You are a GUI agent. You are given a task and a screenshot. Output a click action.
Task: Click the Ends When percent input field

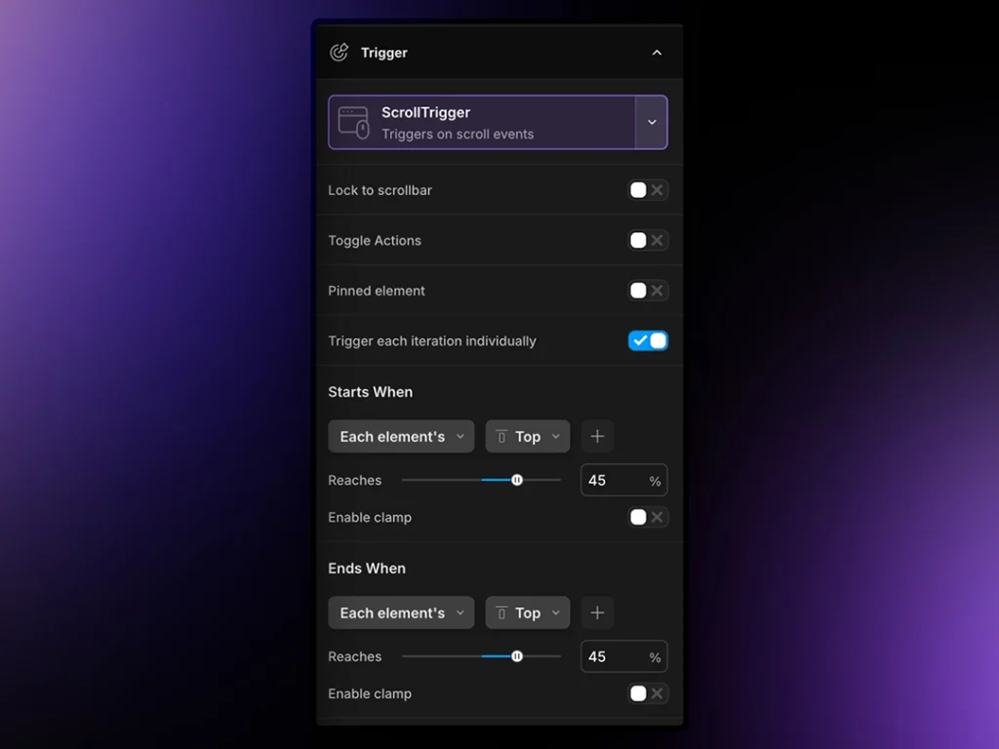[x=613, y=657]
